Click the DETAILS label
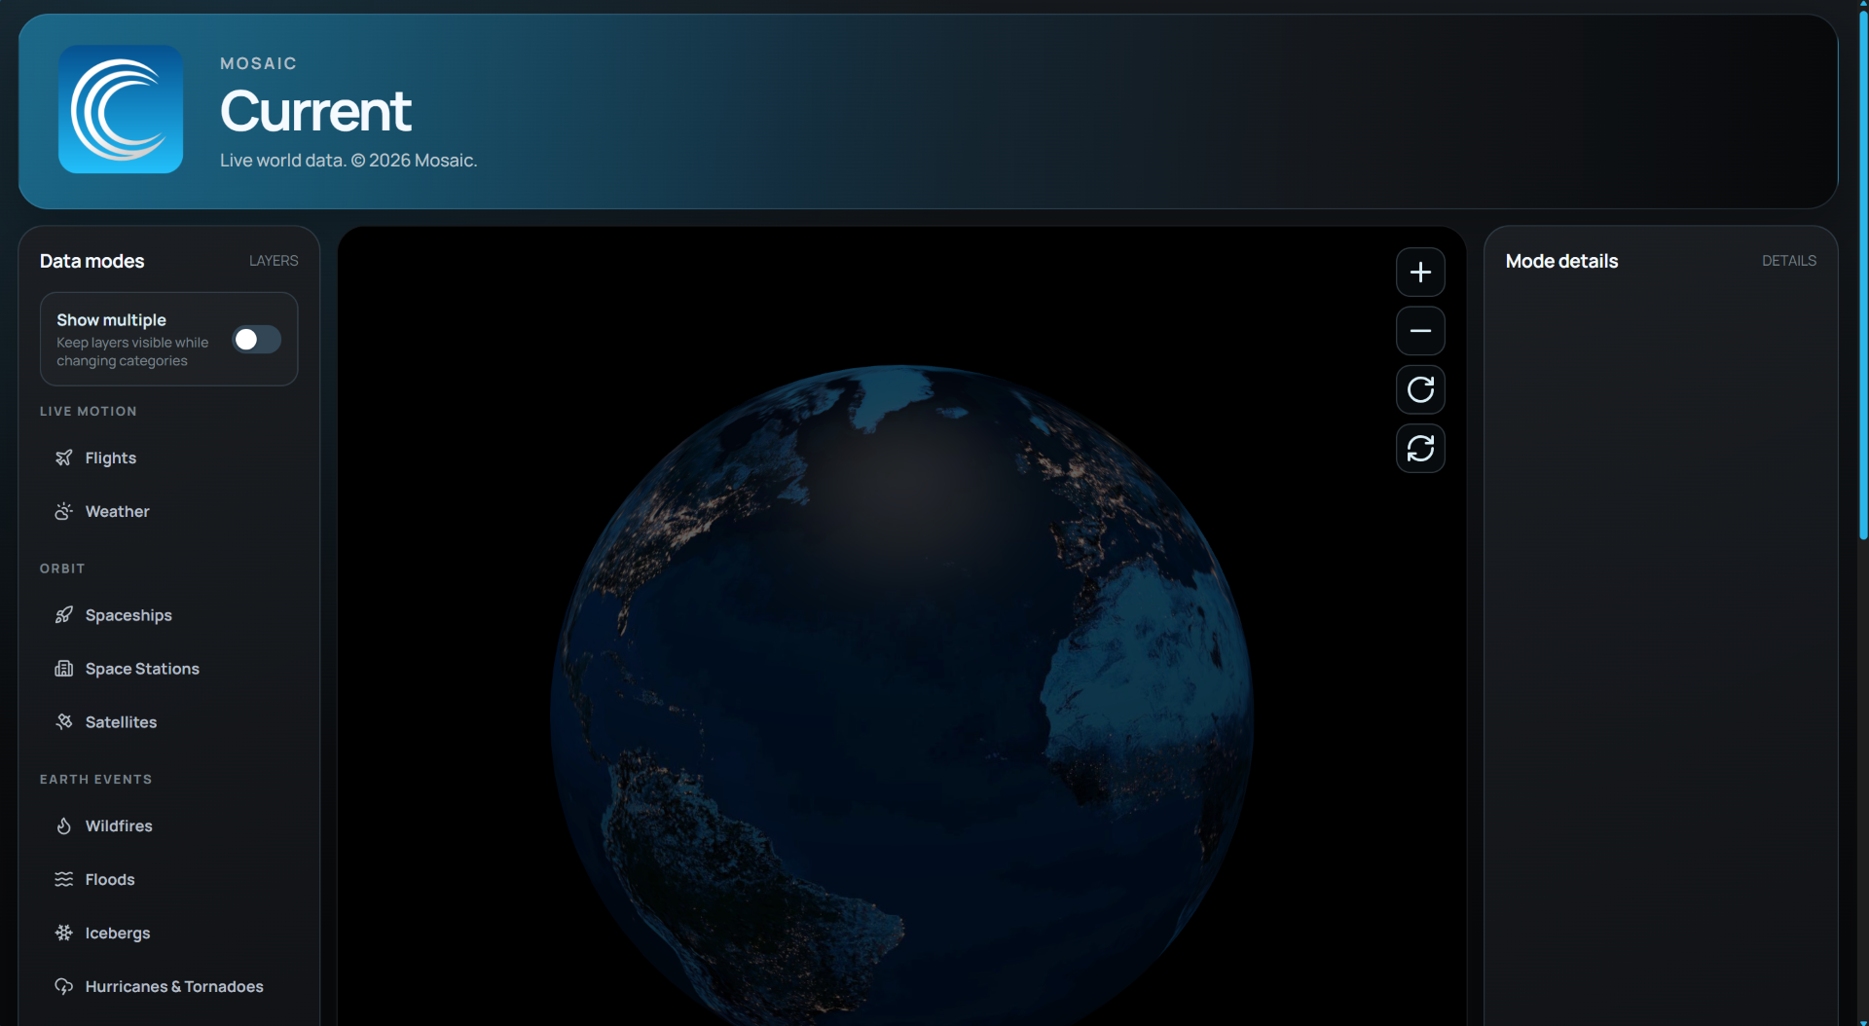 (x=1789, y=261)
